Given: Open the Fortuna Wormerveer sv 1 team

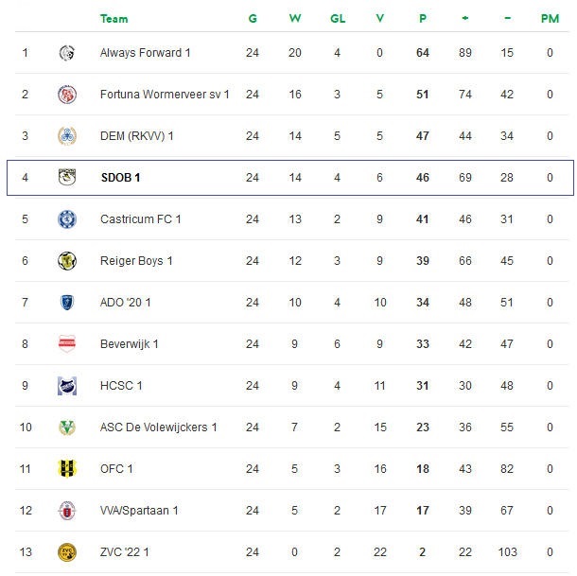Looking at the screenshot, I should 165,95.
